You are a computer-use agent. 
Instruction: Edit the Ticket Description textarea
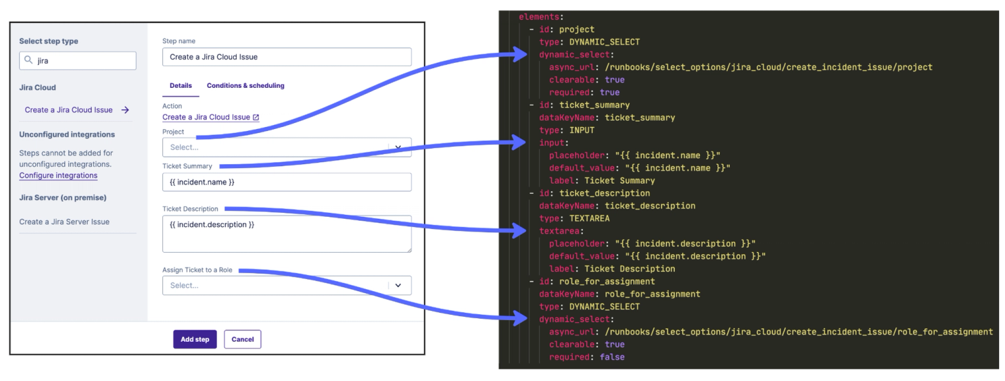[287, 234]
